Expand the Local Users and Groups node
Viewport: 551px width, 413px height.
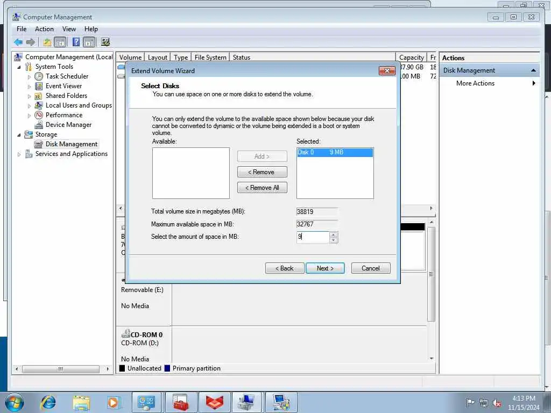tap(29, 106)
